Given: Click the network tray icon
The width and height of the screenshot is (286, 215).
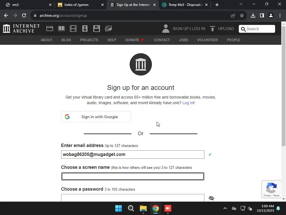Looking at the screenshot, I should click(x=243, y=208).
